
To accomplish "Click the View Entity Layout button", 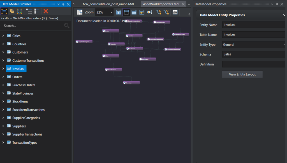I will (x=242, y=74).
